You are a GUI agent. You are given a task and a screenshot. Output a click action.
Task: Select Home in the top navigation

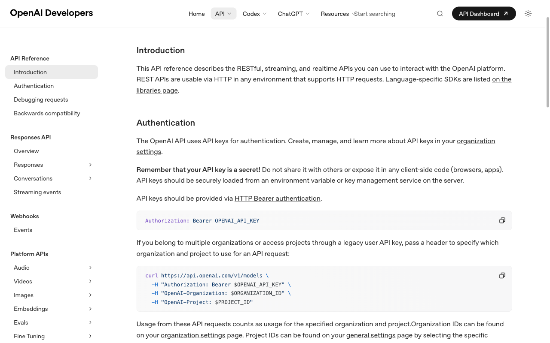click(x=196, y=13)
